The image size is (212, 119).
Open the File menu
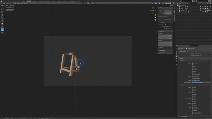click(x=4, y=1)
